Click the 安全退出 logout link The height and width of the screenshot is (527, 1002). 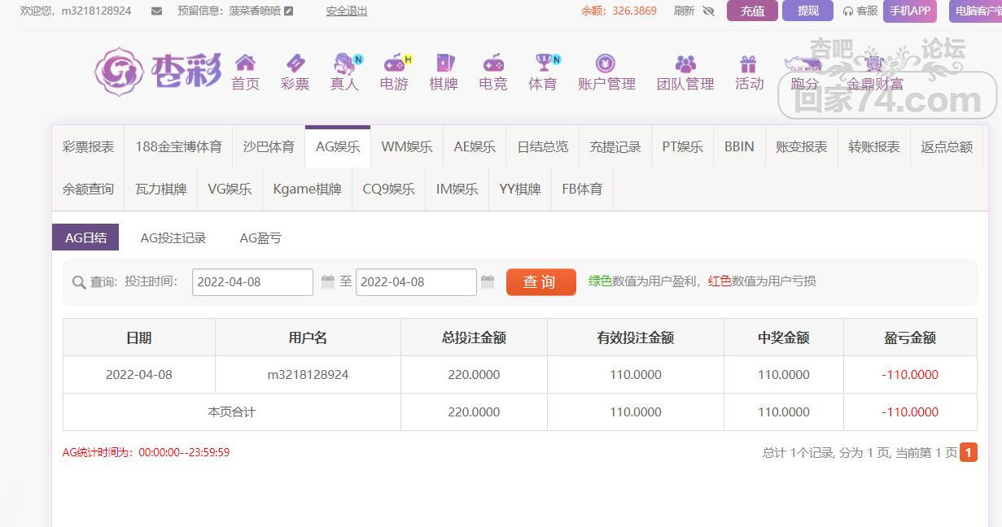point(347,11)
